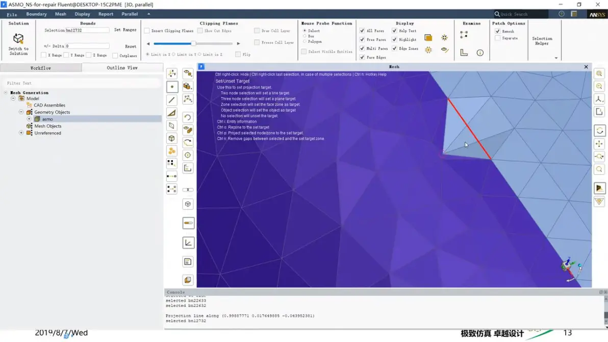This screenshot has width=608, height=342.
Task: Uncheck the Free Faces checkbox
Action: [362, 40]
